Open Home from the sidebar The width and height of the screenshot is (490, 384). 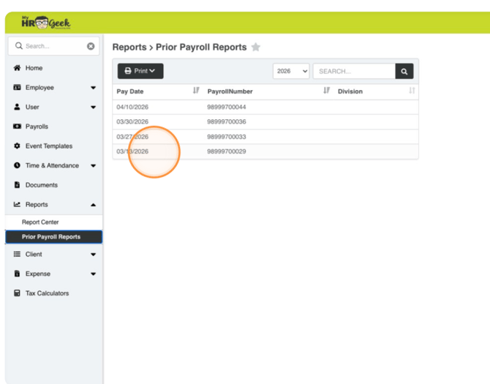34,68
